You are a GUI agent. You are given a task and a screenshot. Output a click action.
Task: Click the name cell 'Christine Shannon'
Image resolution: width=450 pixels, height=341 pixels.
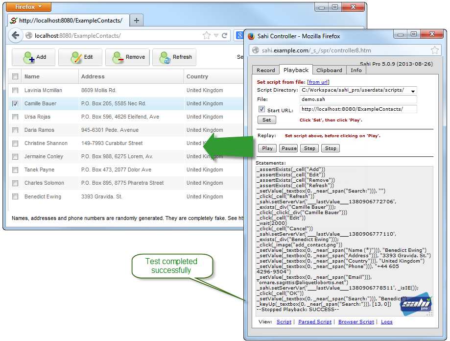pyautogui.click(x=46, y=143)
